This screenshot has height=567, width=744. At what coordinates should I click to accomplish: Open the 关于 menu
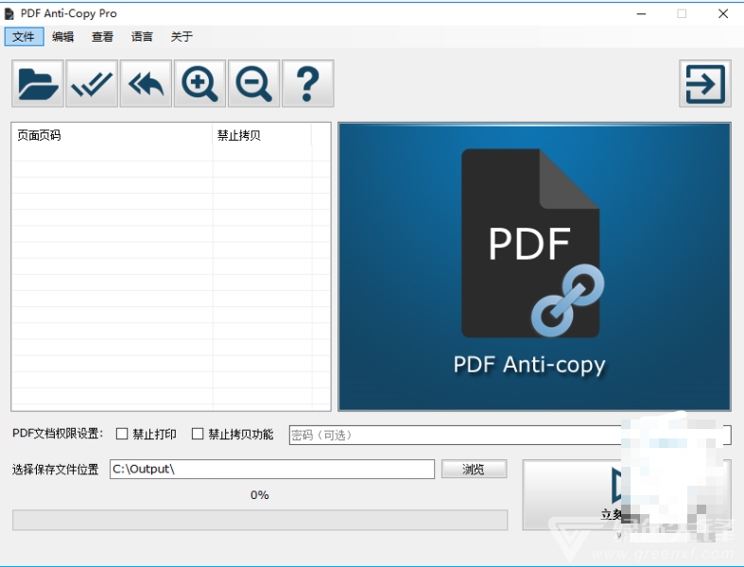point(182,37)
